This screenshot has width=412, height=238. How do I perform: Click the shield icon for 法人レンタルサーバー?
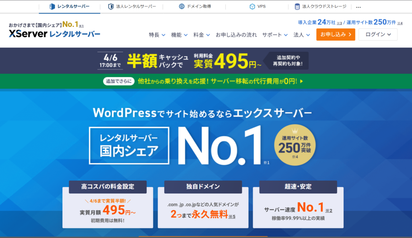click(111, 7)
